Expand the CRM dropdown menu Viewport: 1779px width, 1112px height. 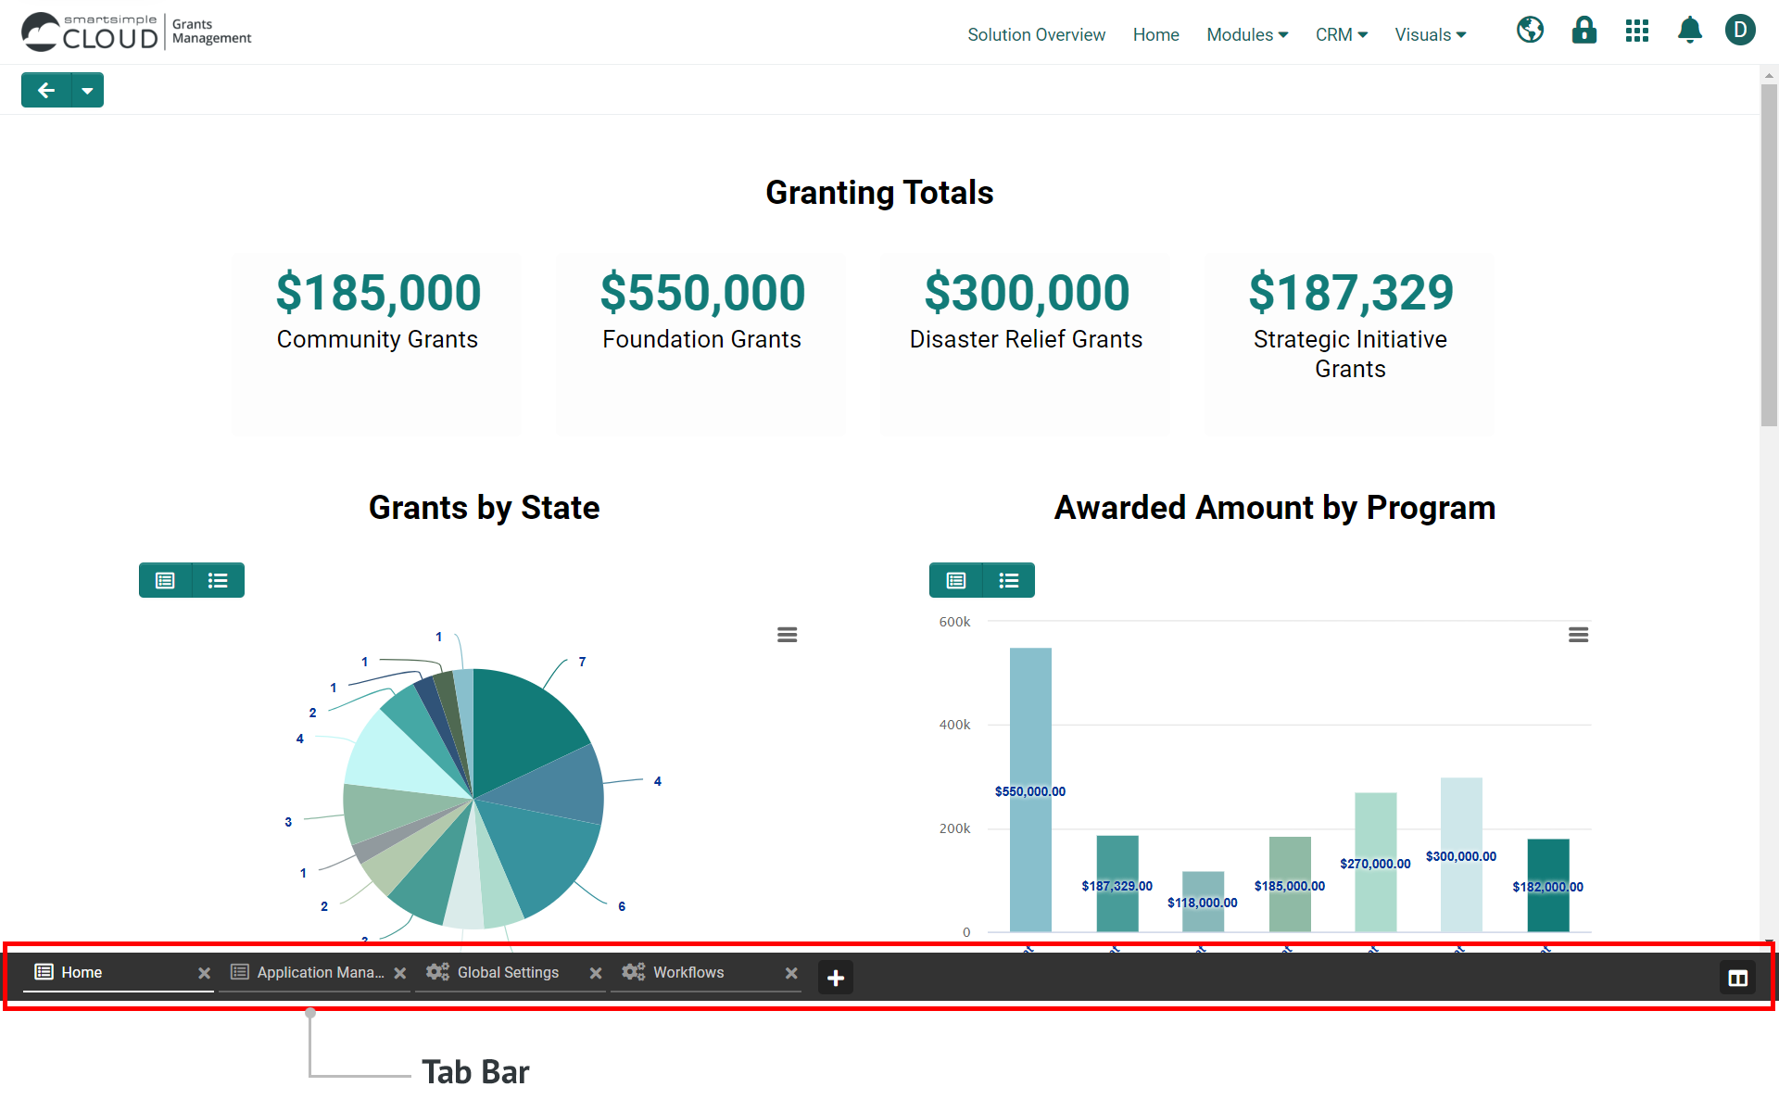[1341, 34]
